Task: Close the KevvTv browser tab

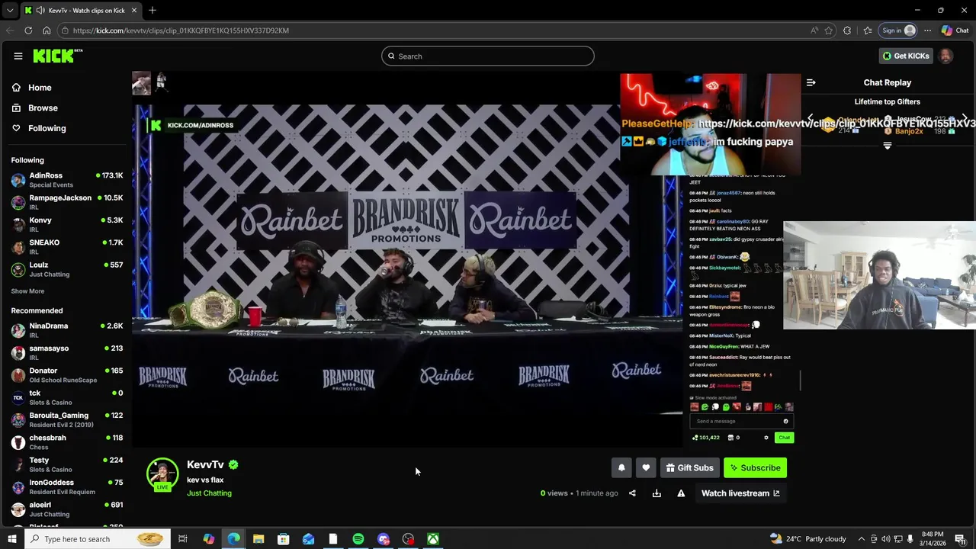Action: (x=134, y=11)
